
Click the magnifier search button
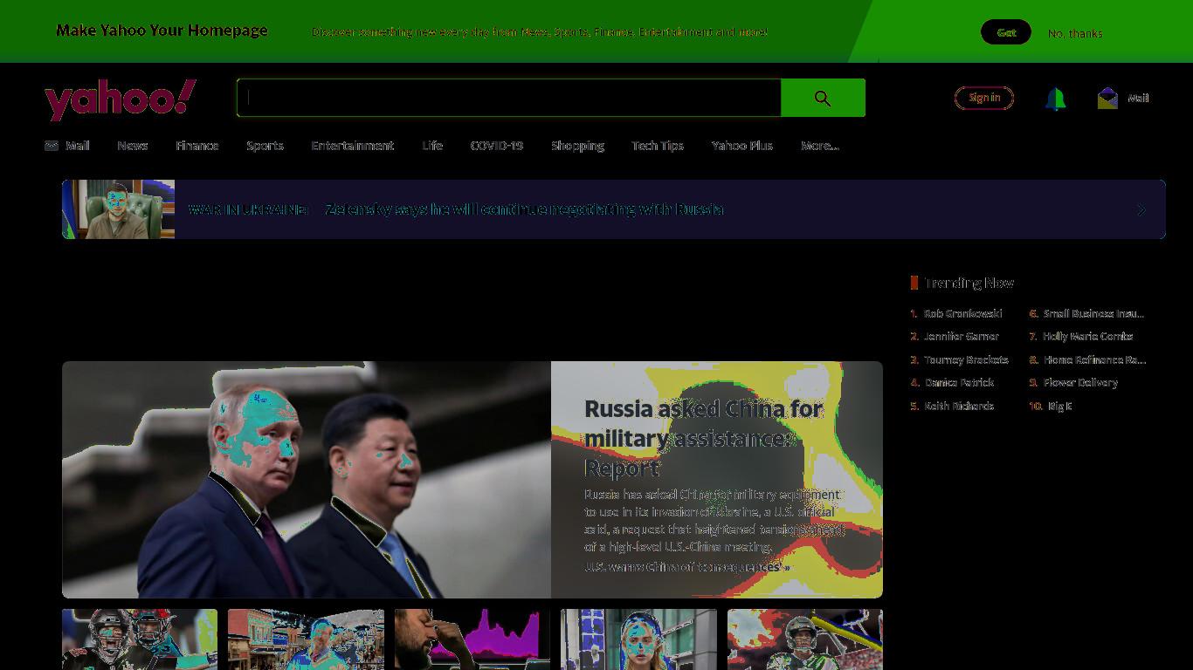click(x=823, y=98)
